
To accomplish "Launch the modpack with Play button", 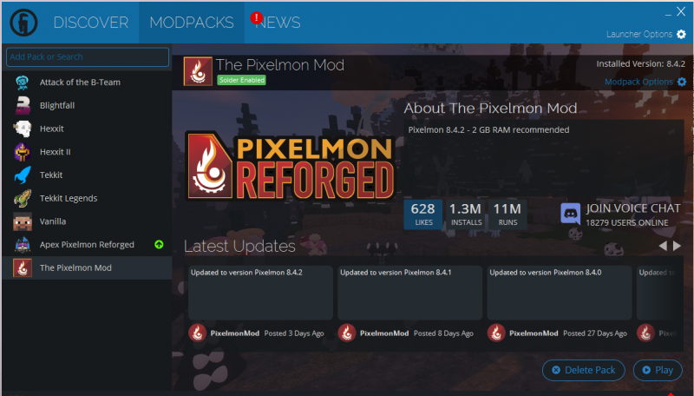I will [658, 370].
